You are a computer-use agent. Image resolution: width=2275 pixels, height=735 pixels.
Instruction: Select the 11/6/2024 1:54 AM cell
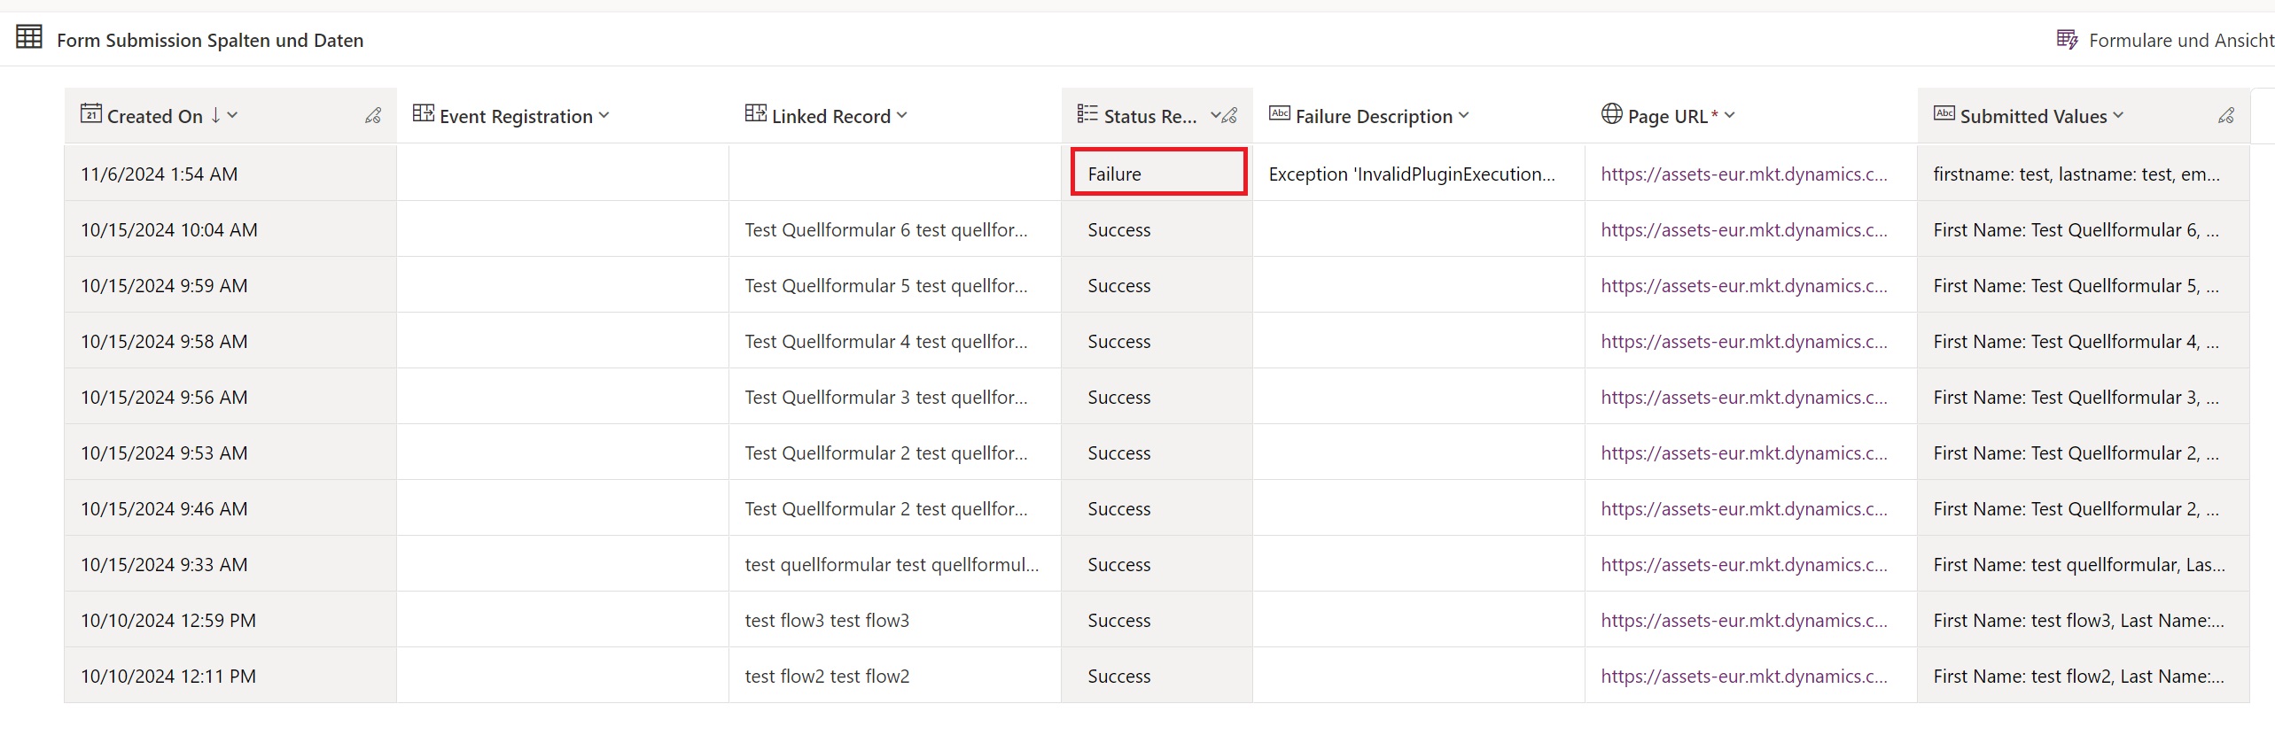[x=230, y=173]
